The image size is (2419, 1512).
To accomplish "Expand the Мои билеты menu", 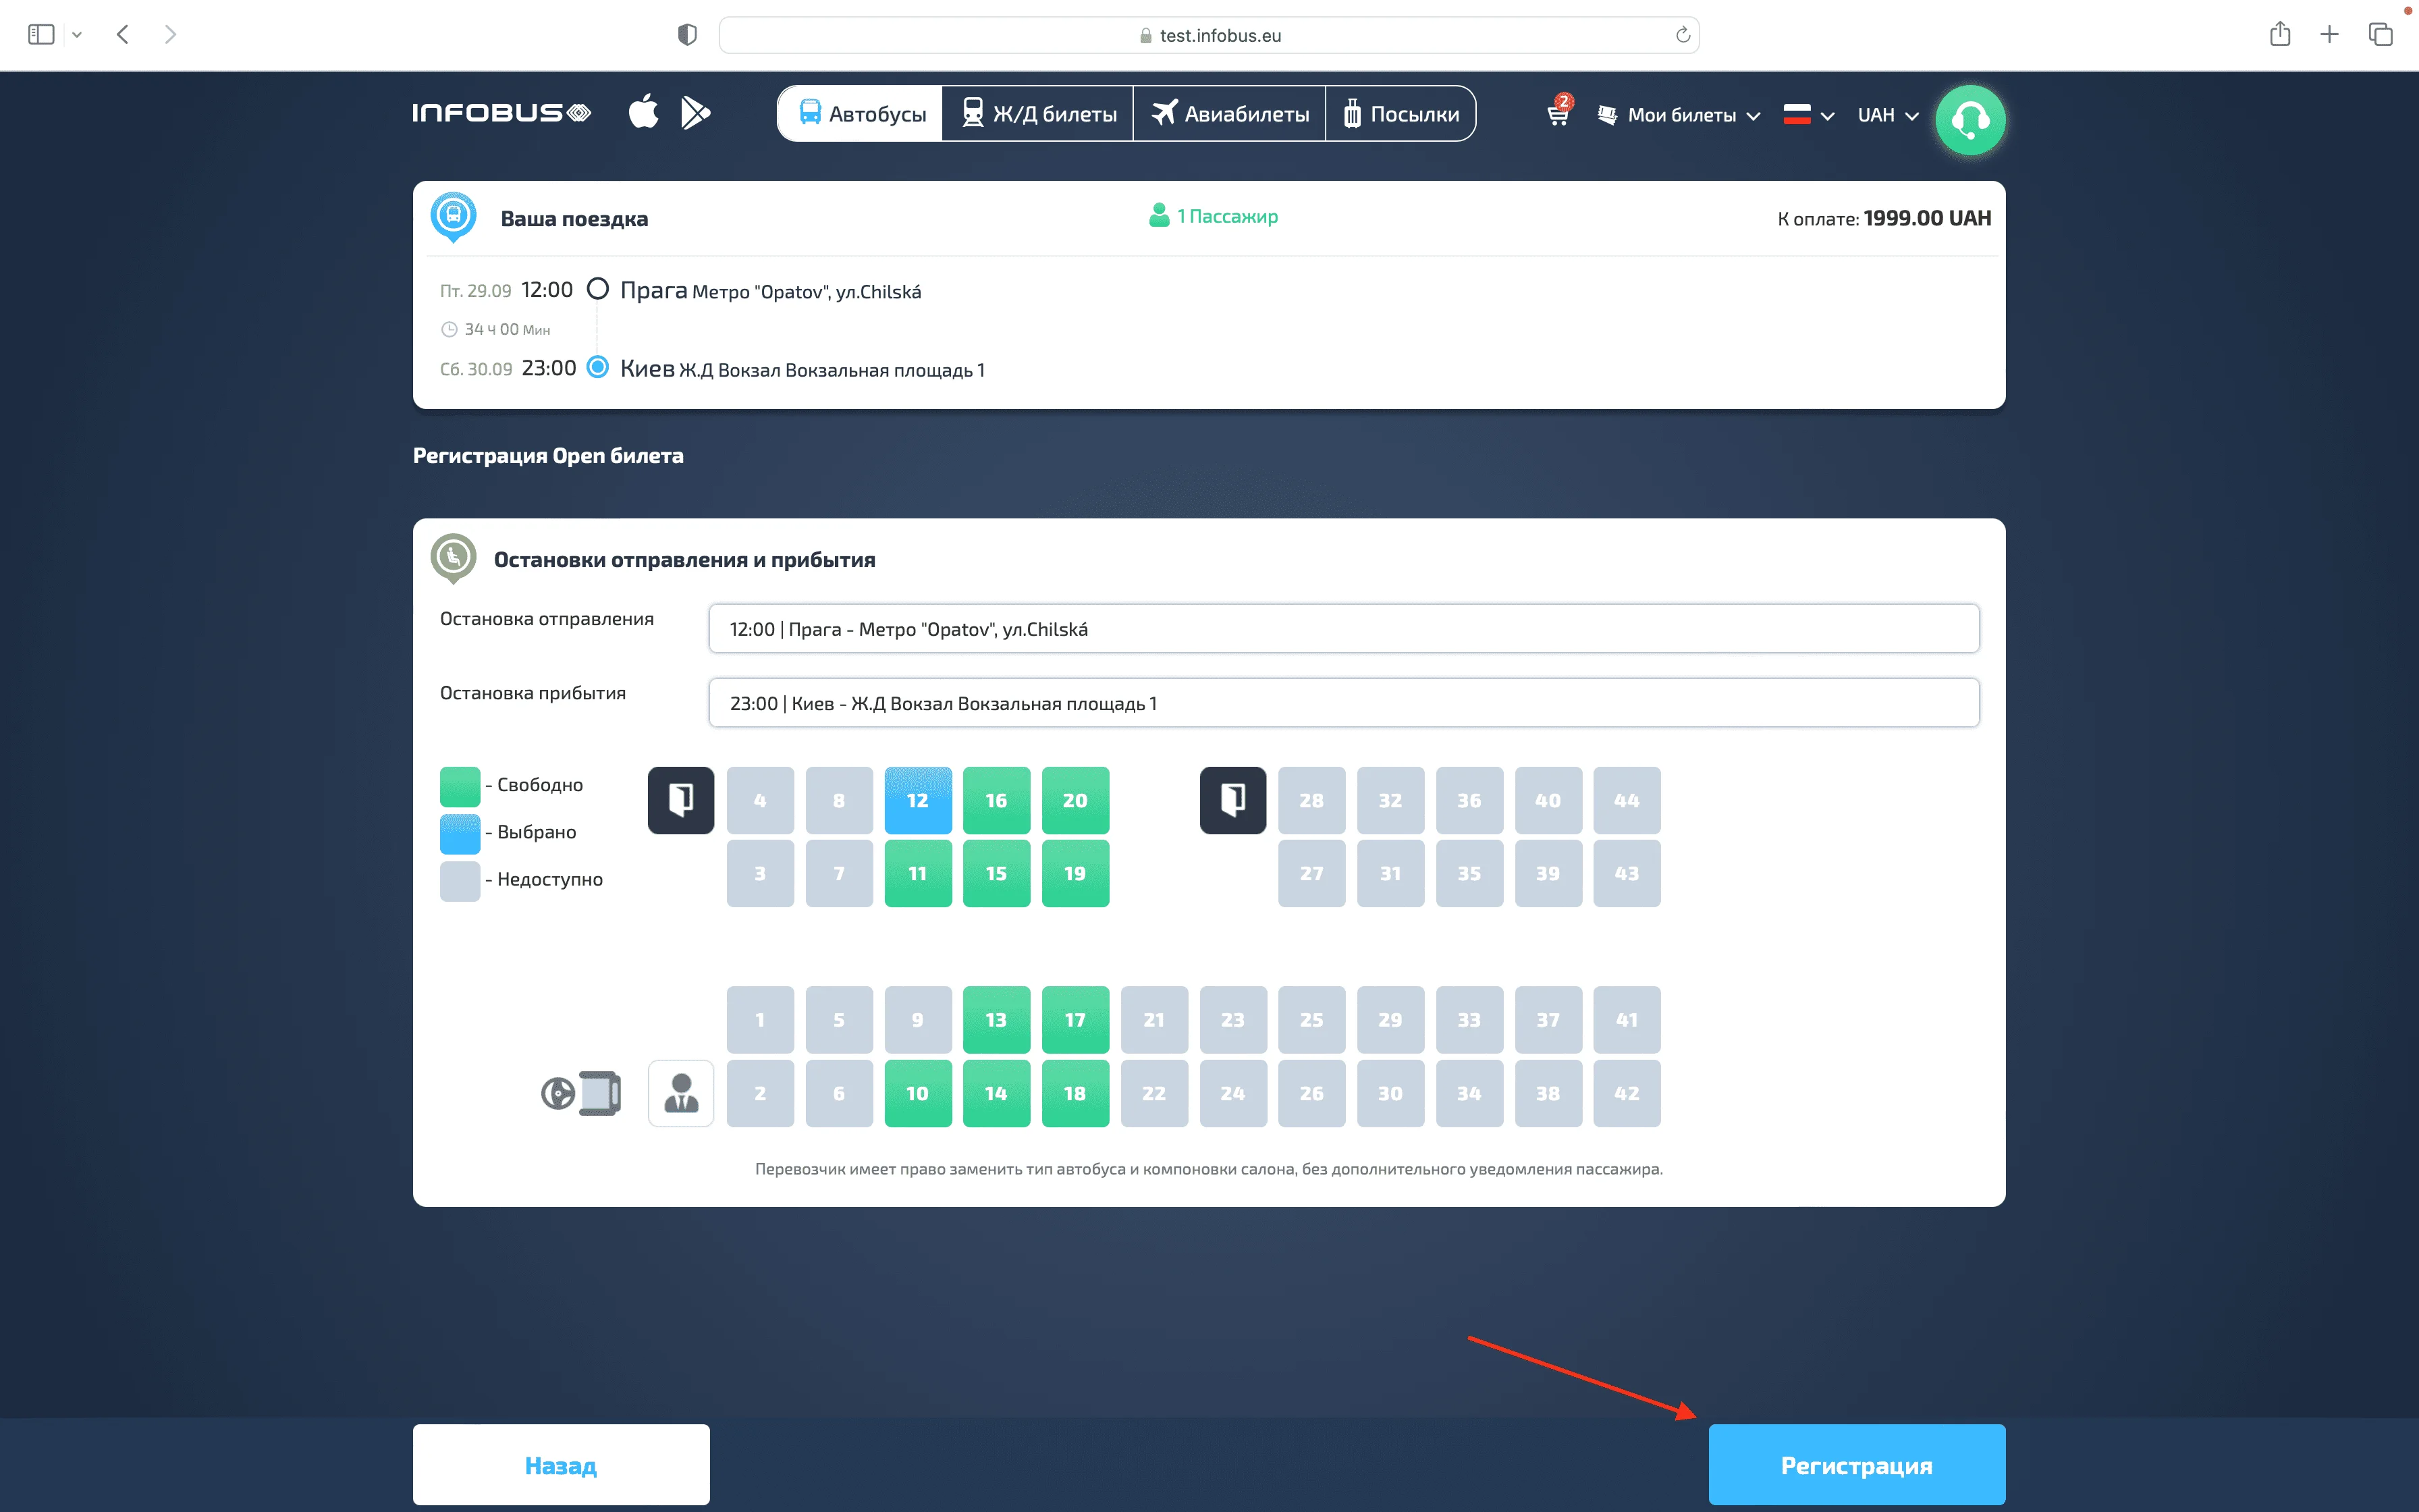I will click(x=1681, y=115).
